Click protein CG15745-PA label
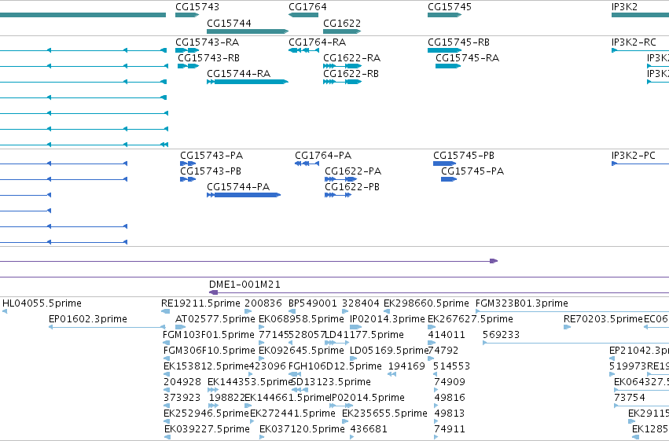The image size is (669, 441). coord(472,171)
